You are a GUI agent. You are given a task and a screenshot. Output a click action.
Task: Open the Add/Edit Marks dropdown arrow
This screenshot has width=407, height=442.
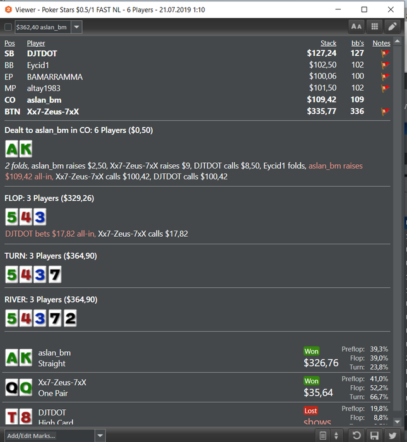(x=100, y=436)
